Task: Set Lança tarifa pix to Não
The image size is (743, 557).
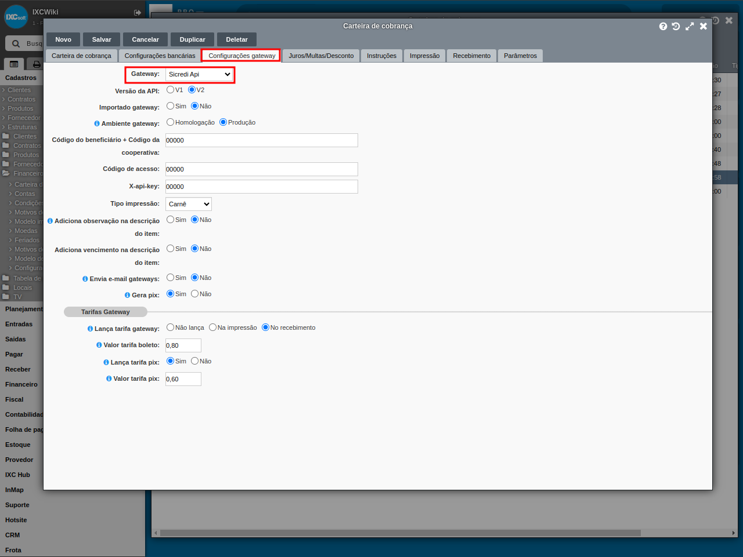Action: [x=194, y=361]
